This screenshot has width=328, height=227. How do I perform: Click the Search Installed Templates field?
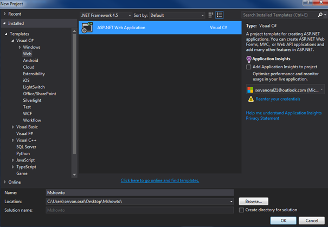(x=279, y=15)
